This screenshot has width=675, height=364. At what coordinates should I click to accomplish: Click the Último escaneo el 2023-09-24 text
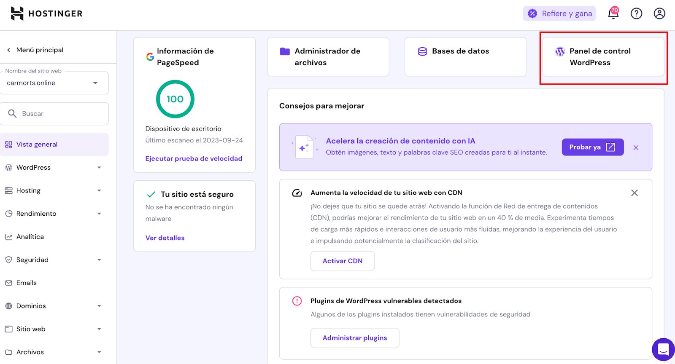194,140
